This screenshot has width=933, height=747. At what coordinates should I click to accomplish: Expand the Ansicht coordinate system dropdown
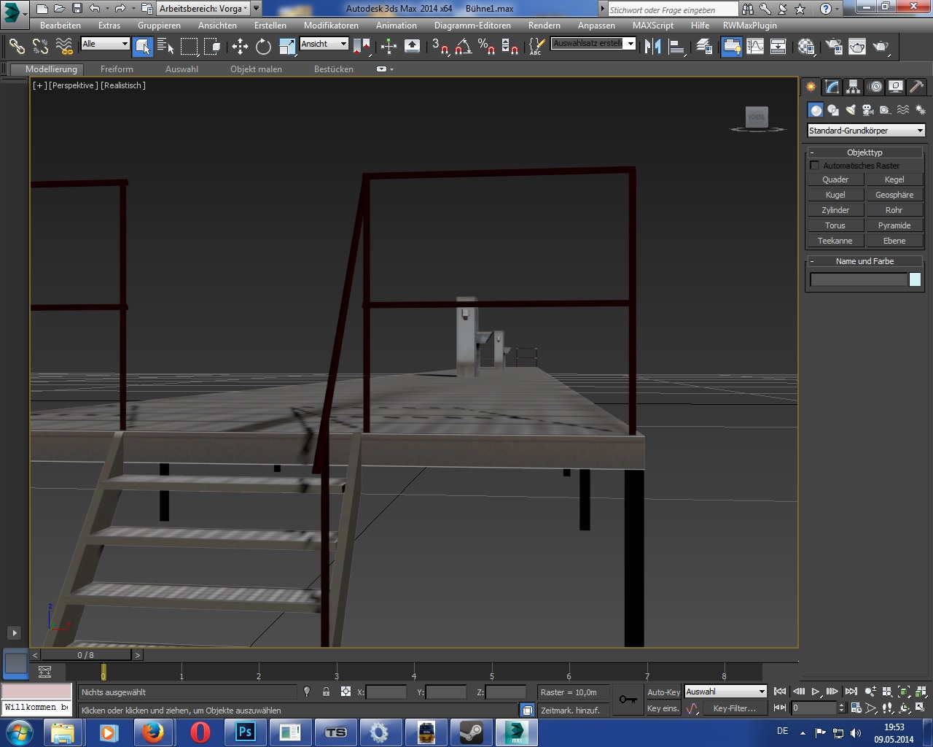click(x=324, y=44)
